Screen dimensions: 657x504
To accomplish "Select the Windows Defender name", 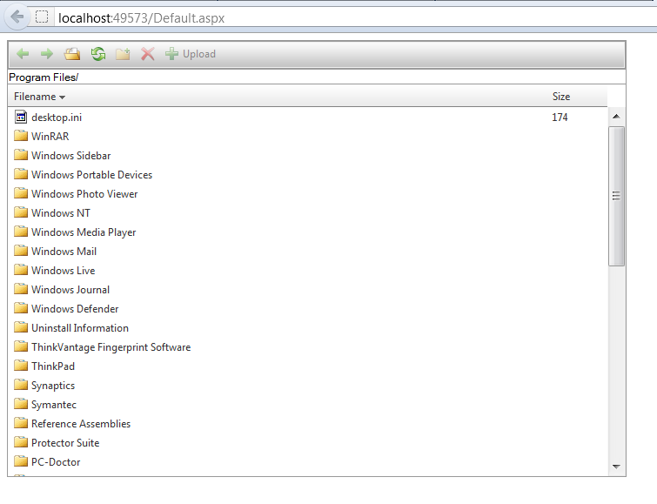I will point(75,309).
